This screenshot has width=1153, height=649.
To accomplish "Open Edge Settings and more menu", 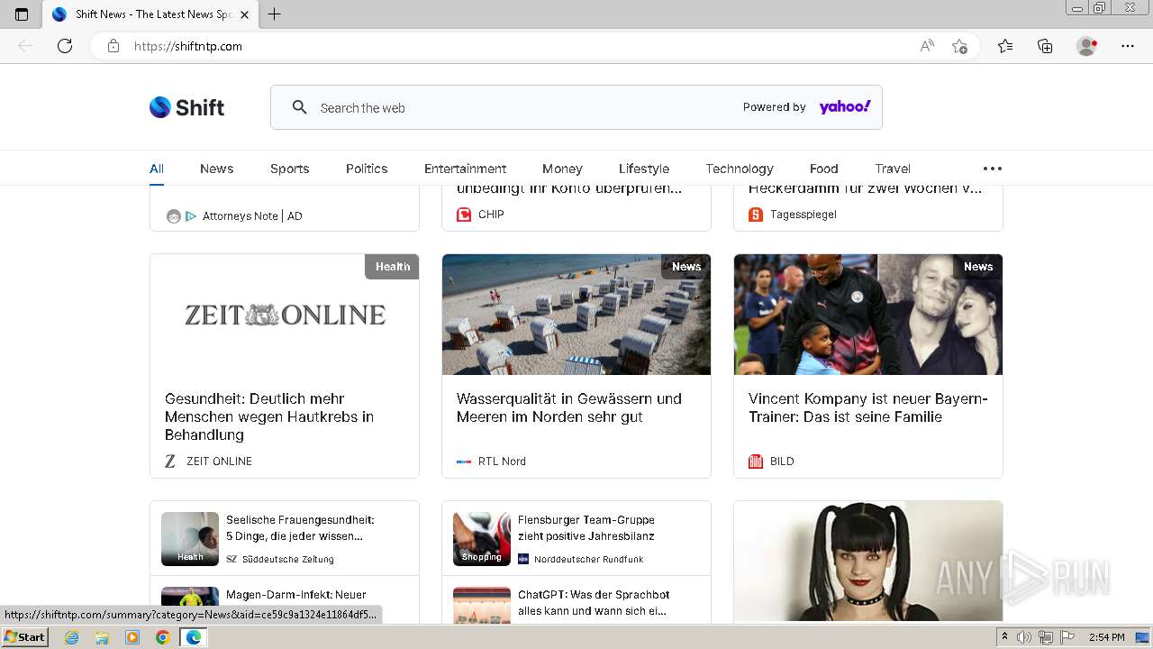I will tap(1128, 46).
